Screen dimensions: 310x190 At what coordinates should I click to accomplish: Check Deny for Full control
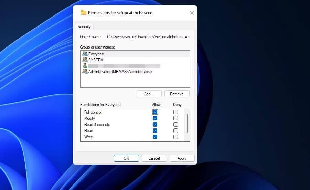tap(175, 112)
